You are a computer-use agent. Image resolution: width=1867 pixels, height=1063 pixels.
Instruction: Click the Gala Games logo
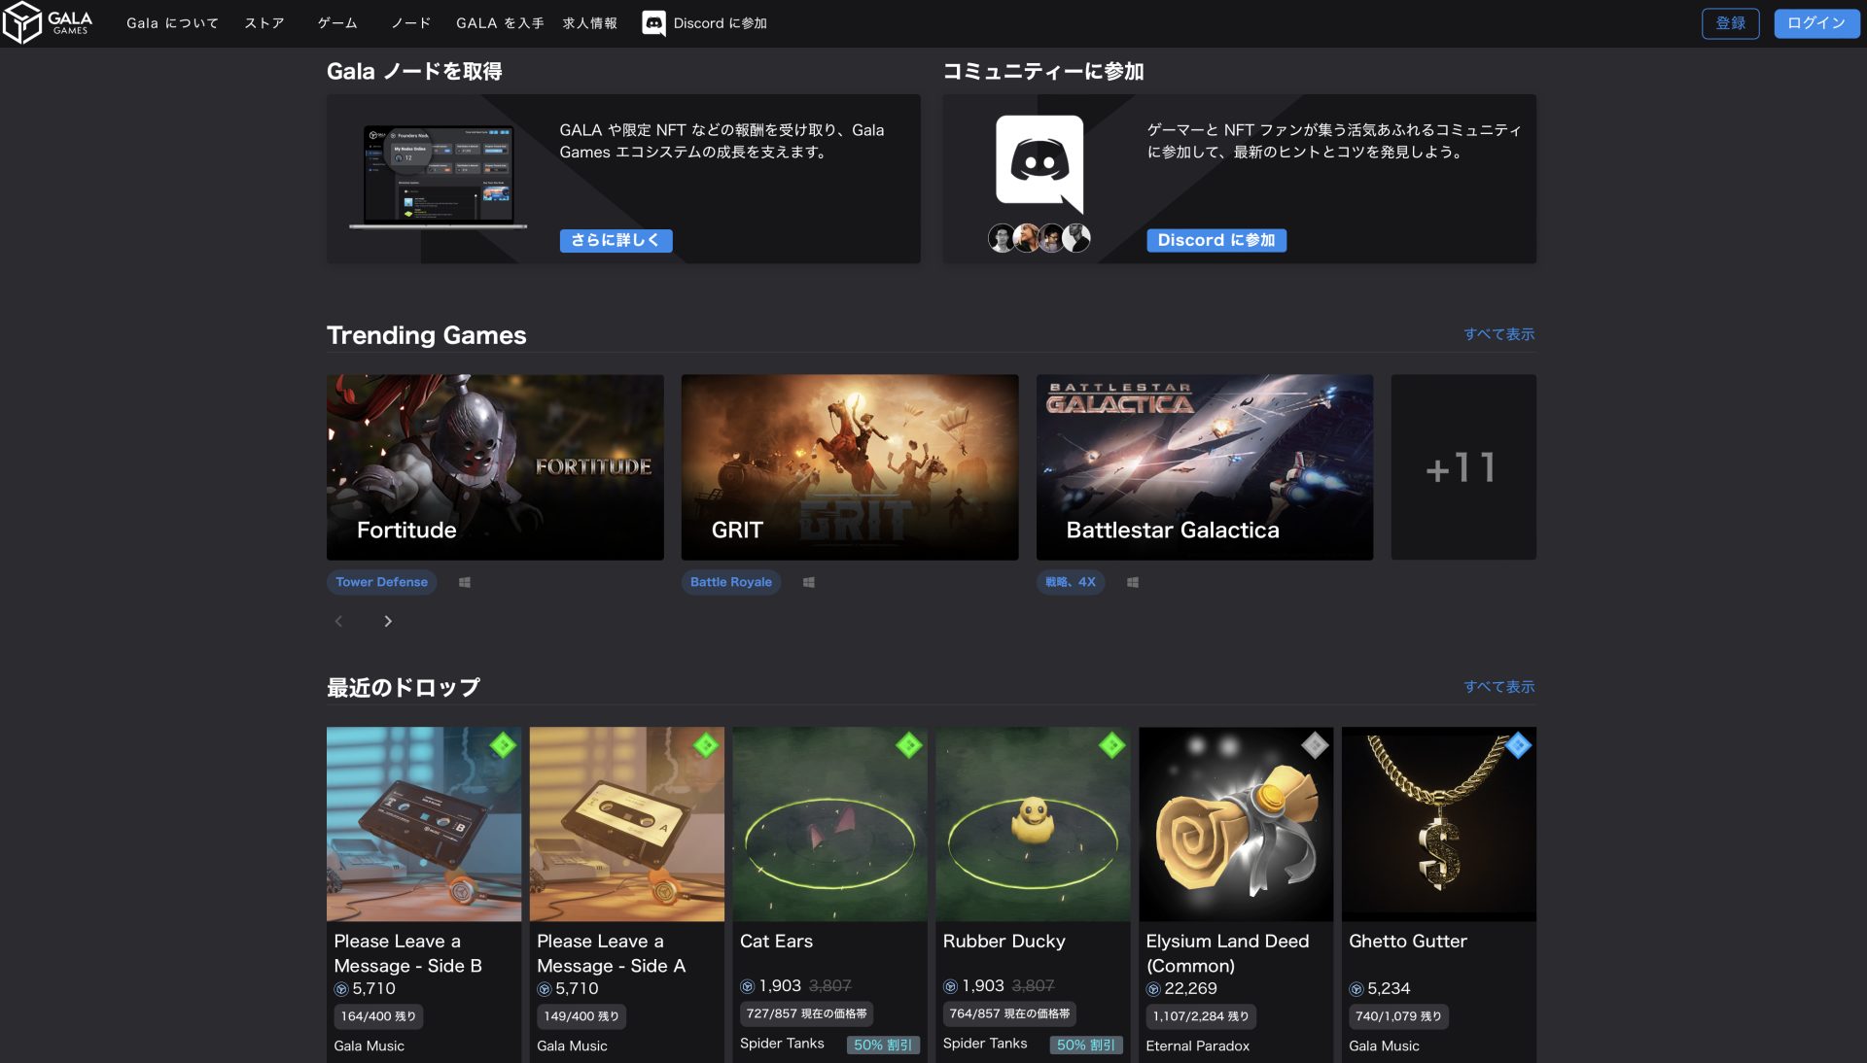(x=47, y=22)
